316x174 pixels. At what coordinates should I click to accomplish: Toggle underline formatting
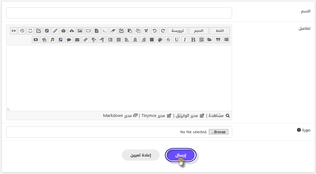pos(177,40)
